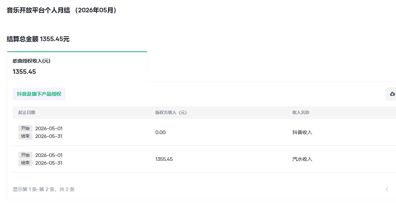Click 开始 tag in 汽水收入 row
Image resolution: width=396 pixels, height=222 pixels.
[x=25, y=155]
